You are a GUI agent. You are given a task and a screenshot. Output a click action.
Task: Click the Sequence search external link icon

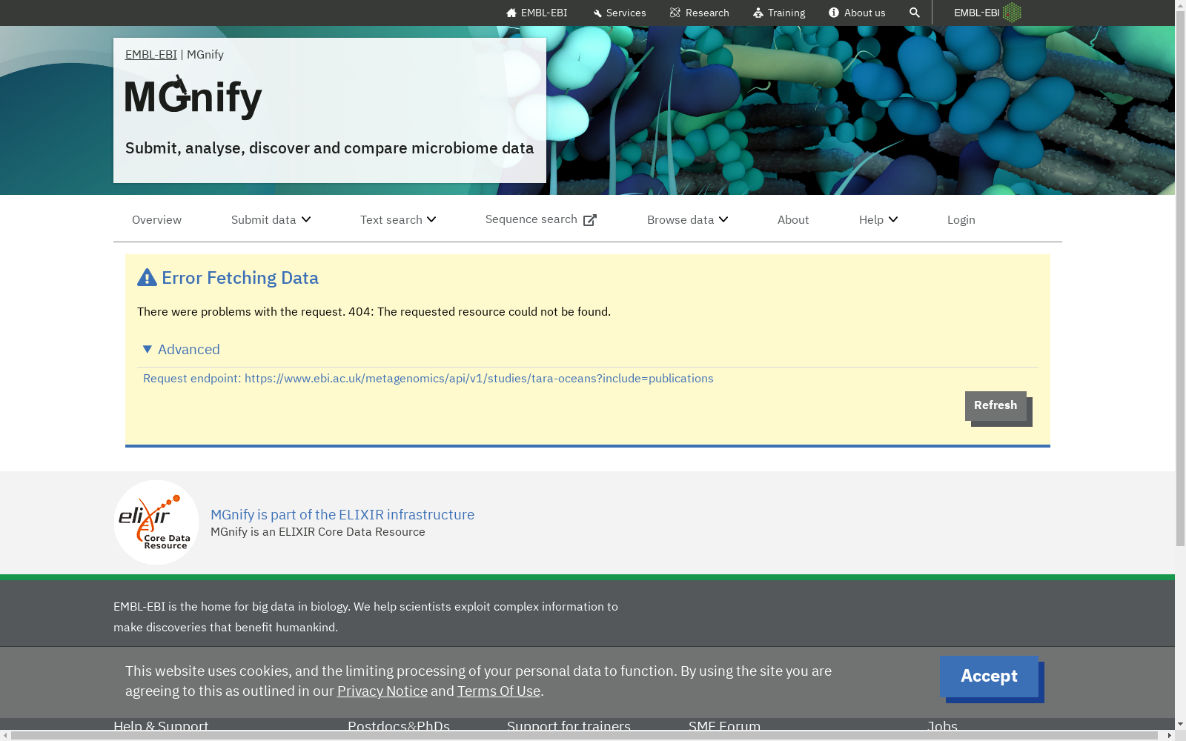click(x=590, y=220)
